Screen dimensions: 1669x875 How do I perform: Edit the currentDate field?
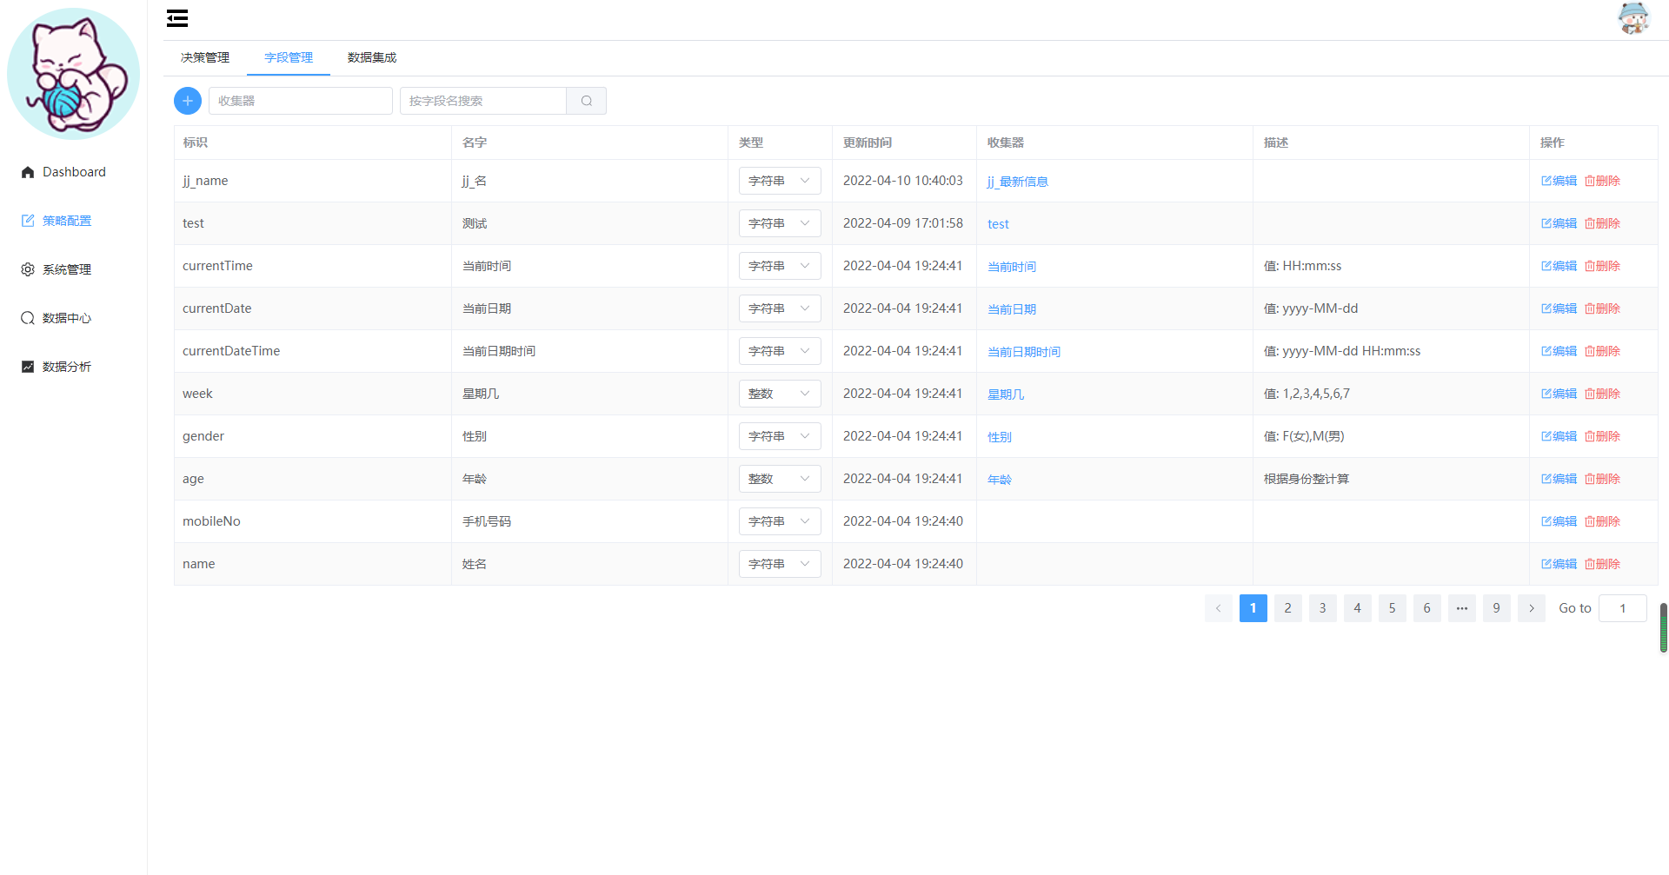(1559, 308)
